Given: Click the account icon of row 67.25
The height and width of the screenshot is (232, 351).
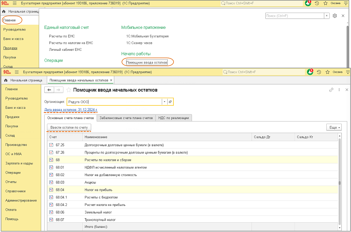Looking at the screenshot, I should (x=51, y=145).
